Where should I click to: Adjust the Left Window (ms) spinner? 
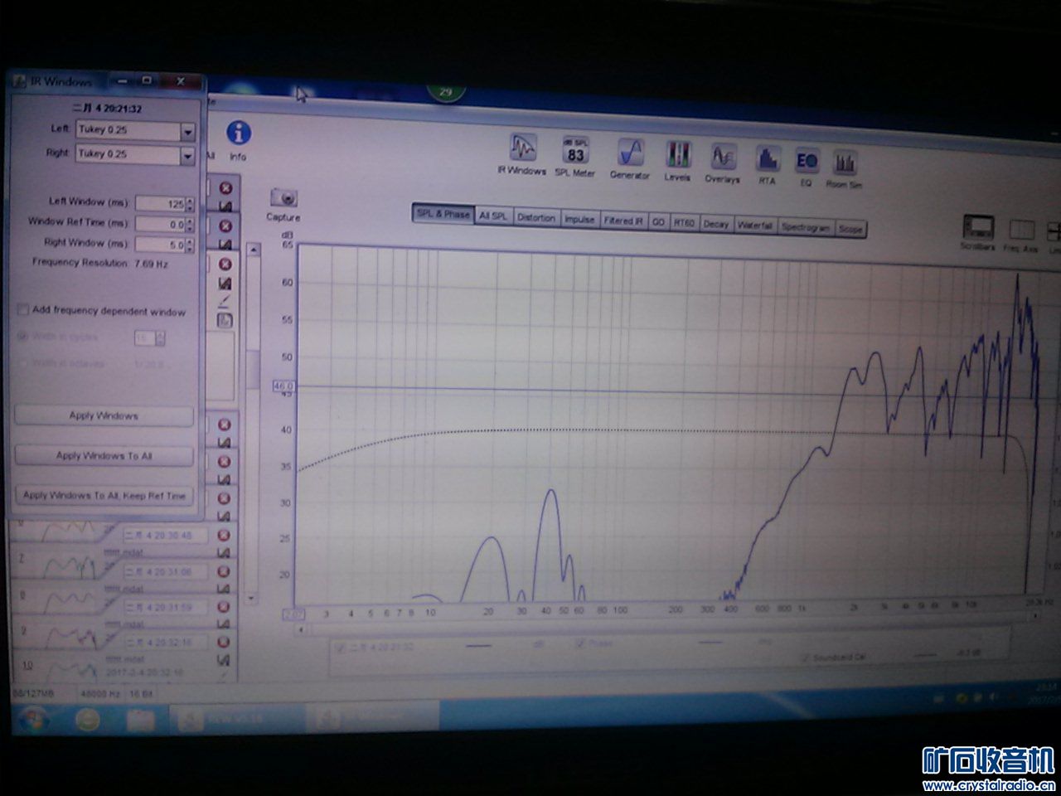point(191,203)
